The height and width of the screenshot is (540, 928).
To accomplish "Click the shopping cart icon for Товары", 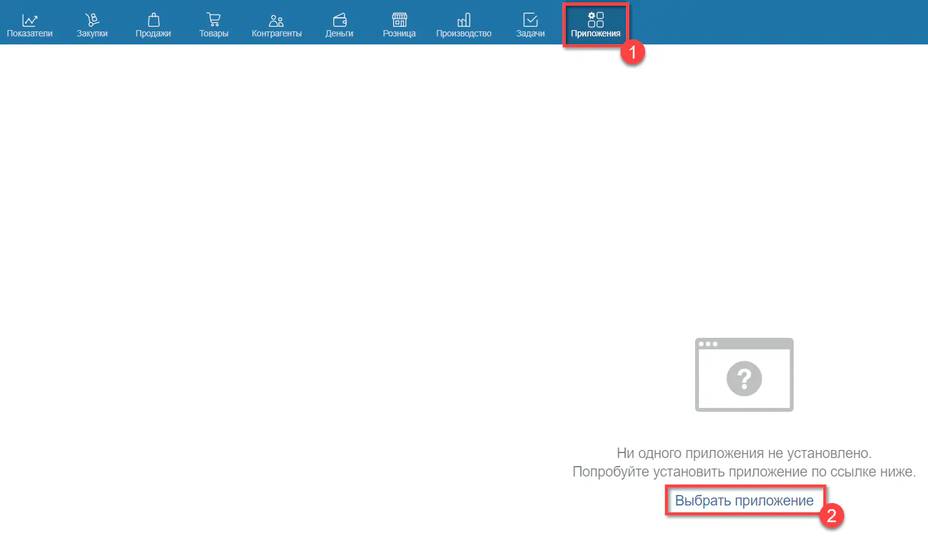I will (x=214, y=20).
